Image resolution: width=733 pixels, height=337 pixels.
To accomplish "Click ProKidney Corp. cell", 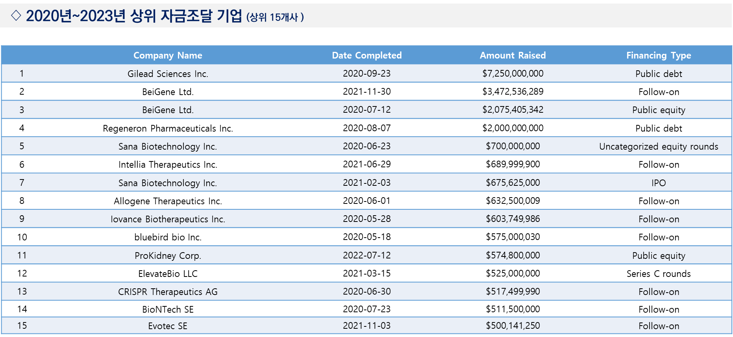I will 168,256.
